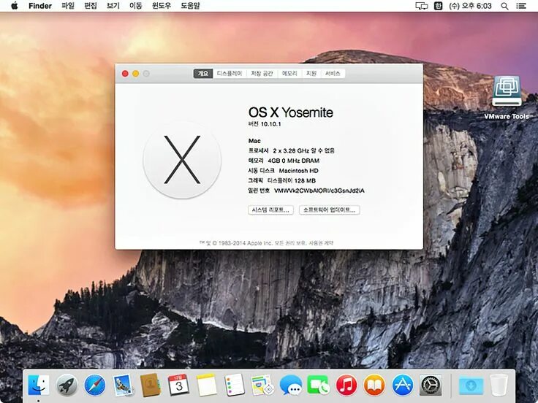The image size is (538, 403).
Task: Open Apple menu logo
Action: [14, 6]
